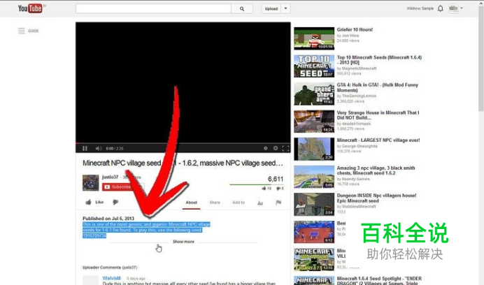Open the justio37 channel link

110,177
